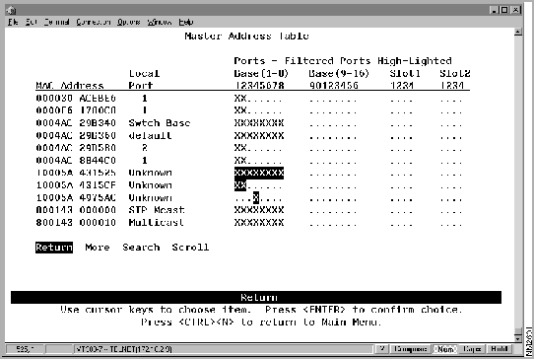Click highlighted filtered ports for 10005A 431525
The image size is (534, 359).
[x=259, y=173]
